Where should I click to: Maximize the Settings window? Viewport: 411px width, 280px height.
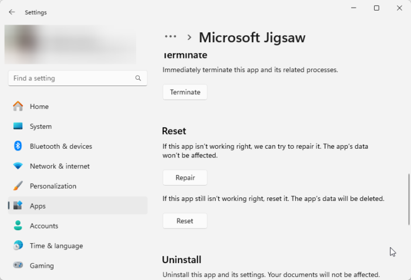[x=376, y=8]
